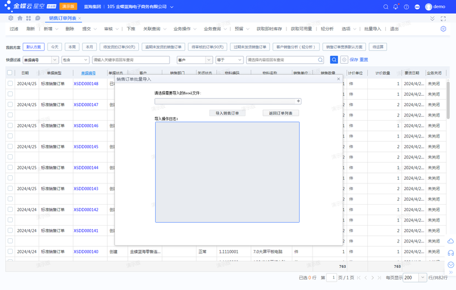Close the 销售订单批量导入 dialog
This screenshot has width=456, height=290.
(339, 79)
